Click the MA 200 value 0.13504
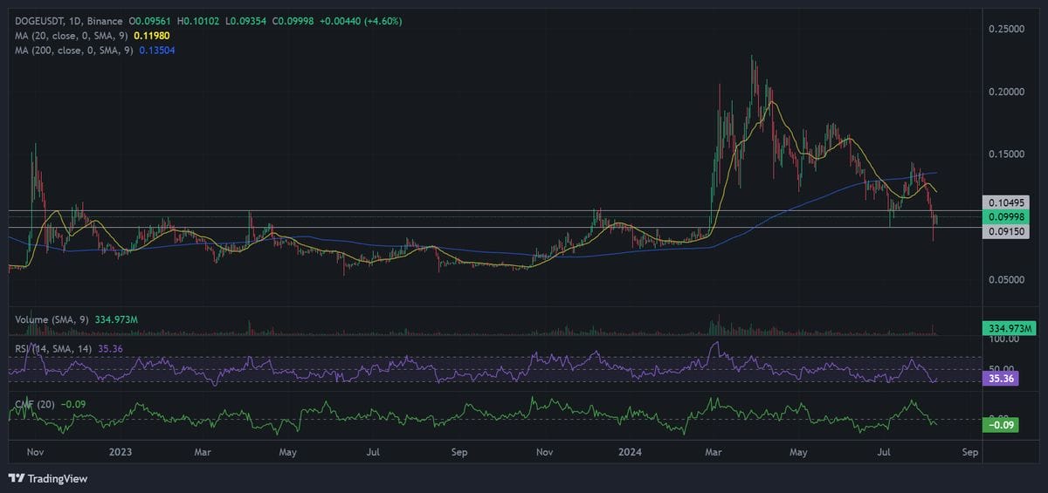The image size is (1048, 493). click(x=157, y=51)
